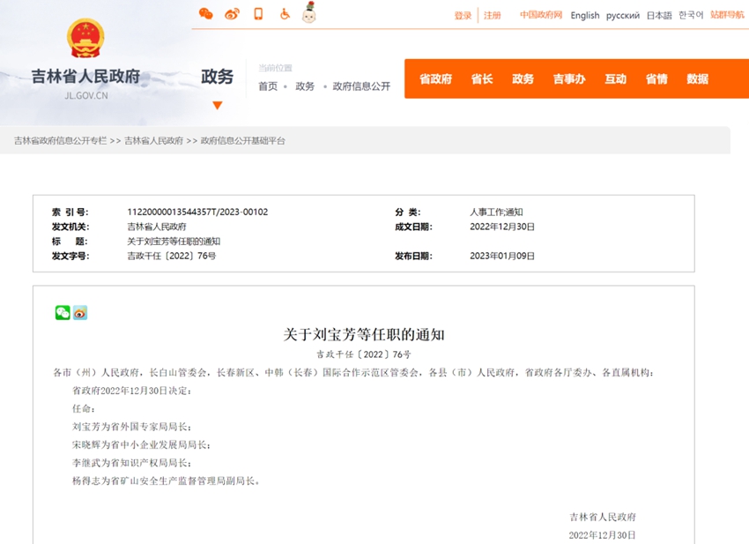Click 首页 in the breadcrumb
The image size is (749, 544).
pos(267,86)
